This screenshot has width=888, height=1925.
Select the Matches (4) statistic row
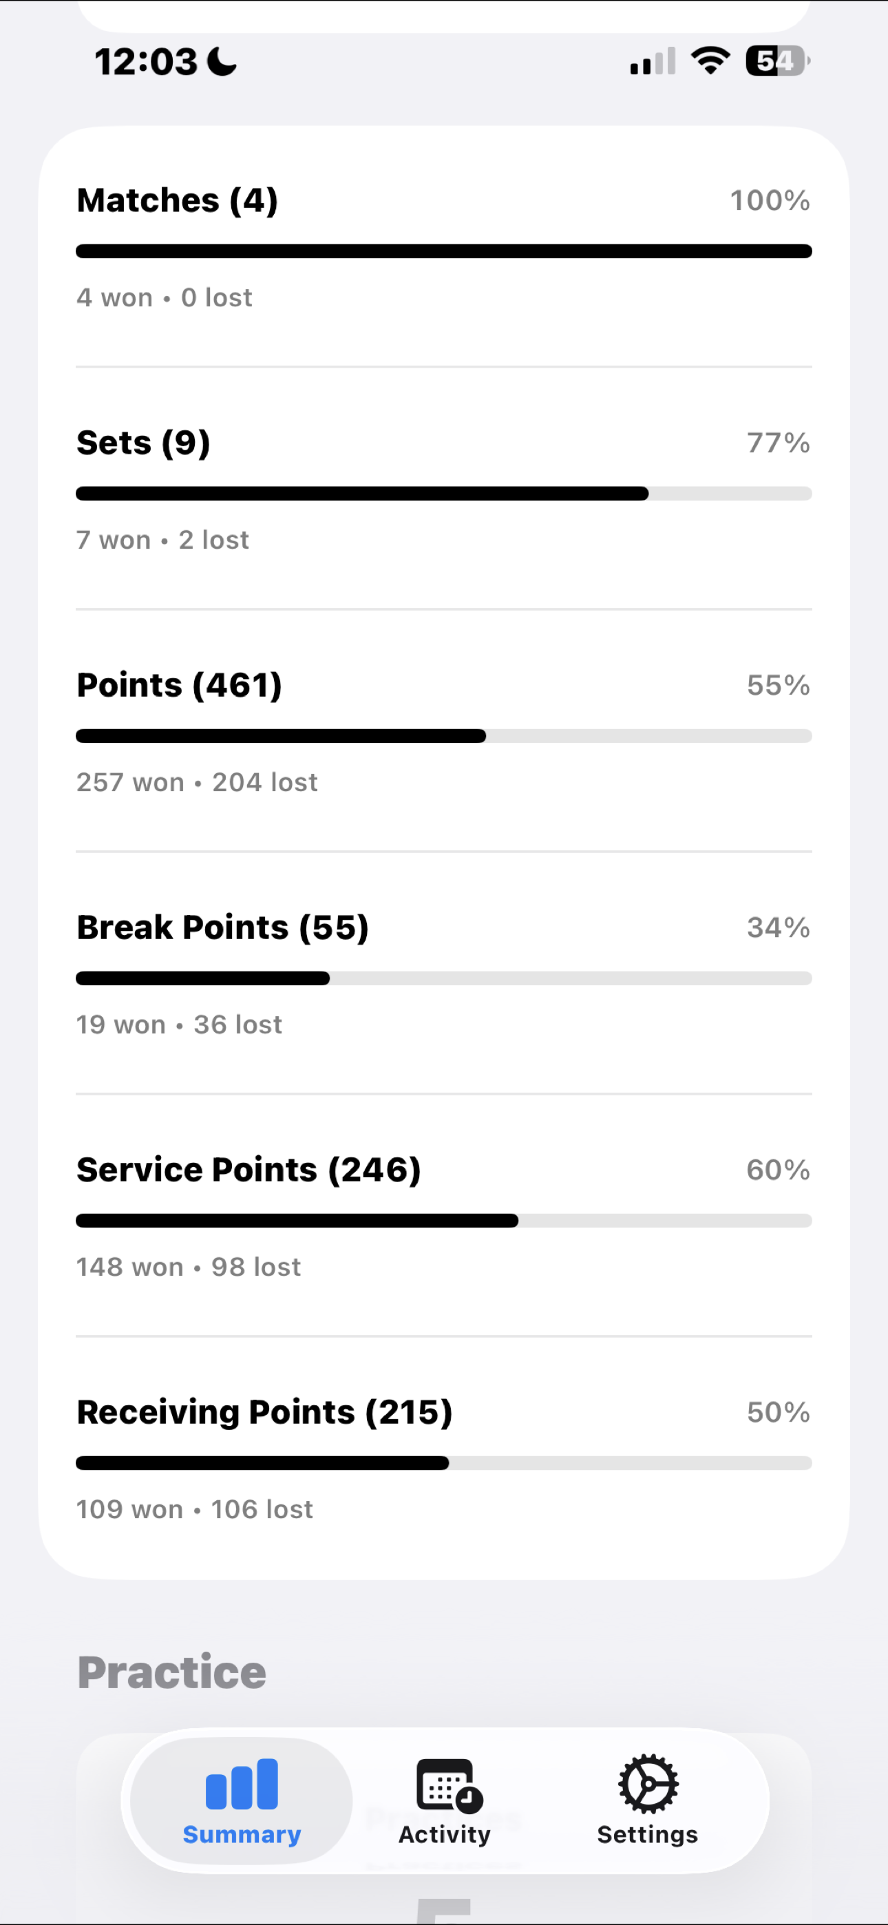tap(444, 246)
